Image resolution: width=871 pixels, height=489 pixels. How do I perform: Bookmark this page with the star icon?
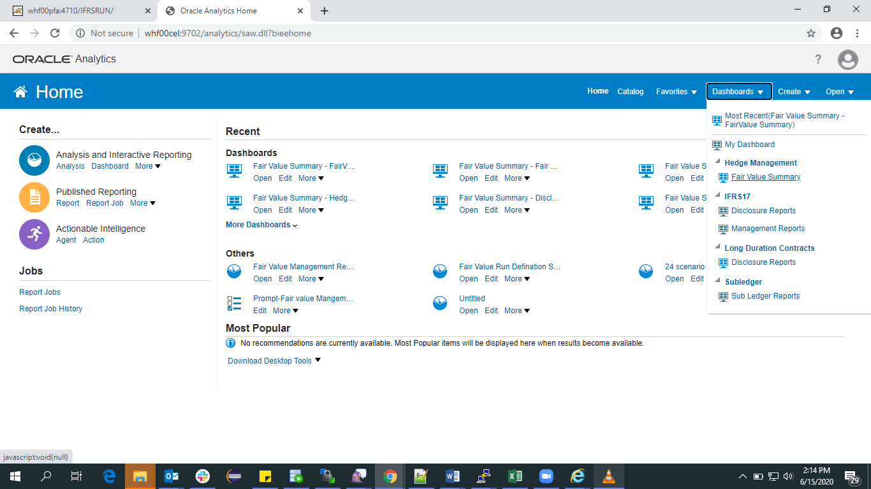coord(811,33)
